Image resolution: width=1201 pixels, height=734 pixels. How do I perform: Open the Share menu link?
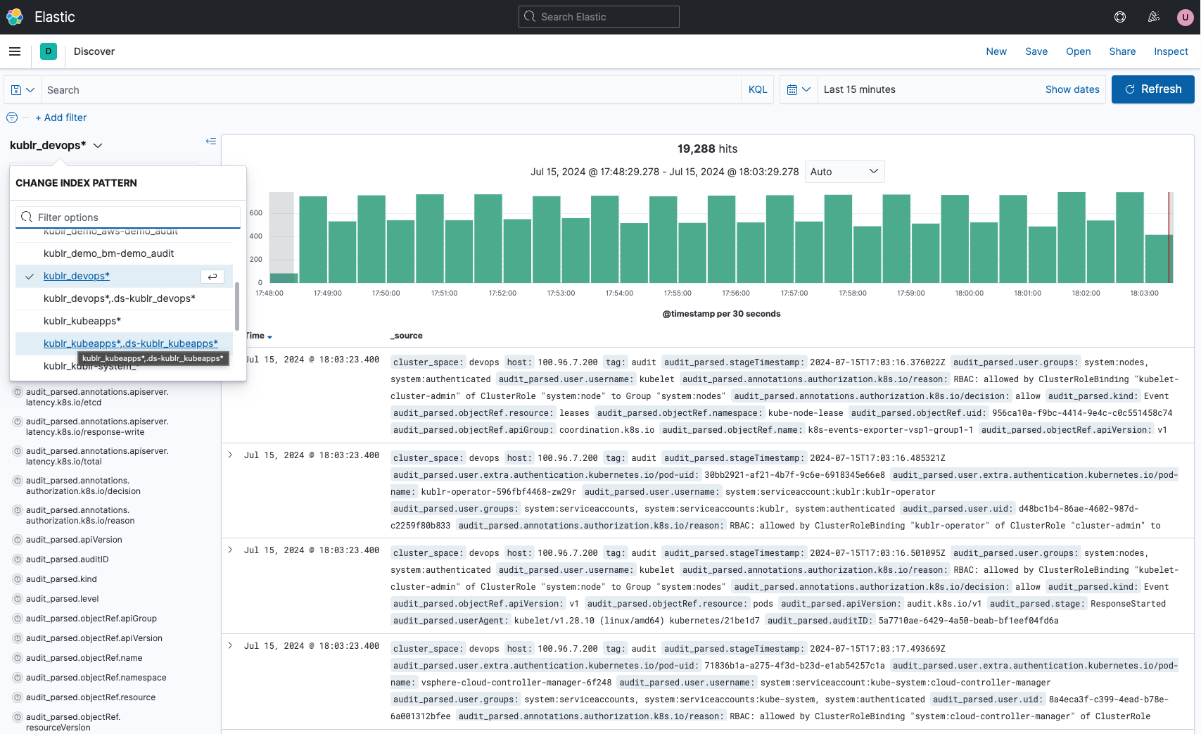[1122, 51]
